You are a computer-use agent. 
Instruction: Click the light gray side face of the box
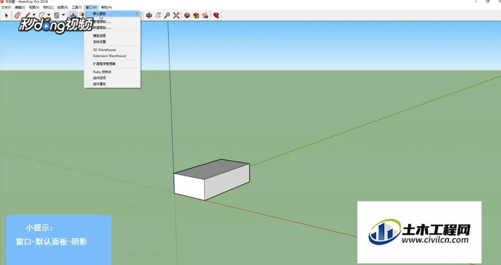(227, 182)
